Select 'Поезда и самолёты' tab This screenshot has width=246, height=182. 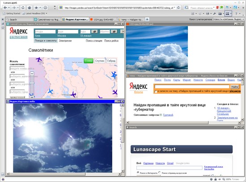point(46,41)
